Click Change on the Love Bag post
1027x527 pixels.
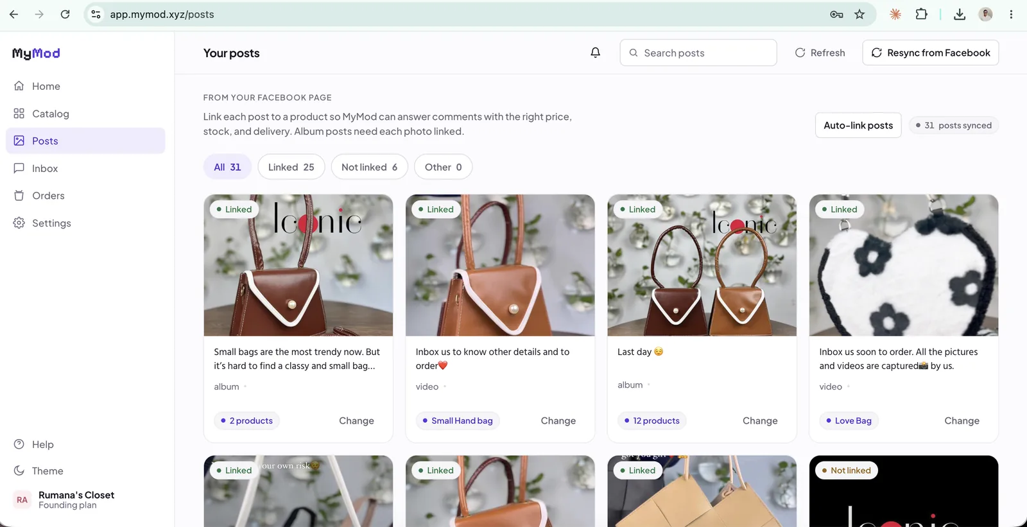pos(962,420)
